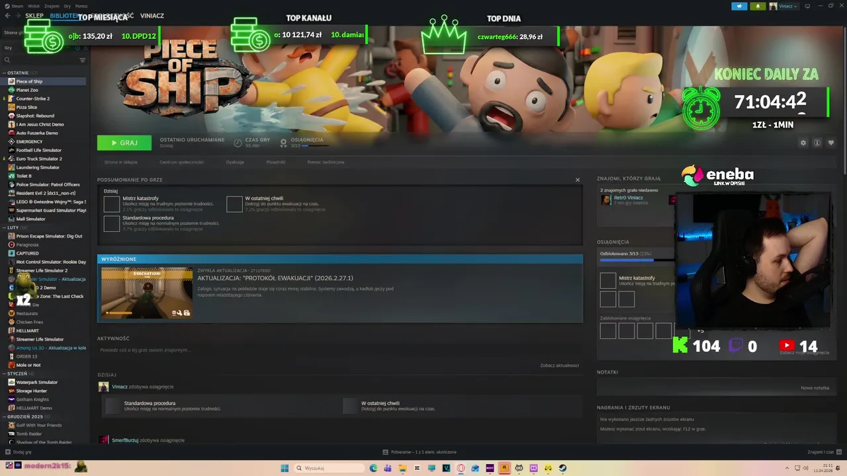This screenshot has height=476, width=847.
Task: Open library filter options icon
Action: 83,60
